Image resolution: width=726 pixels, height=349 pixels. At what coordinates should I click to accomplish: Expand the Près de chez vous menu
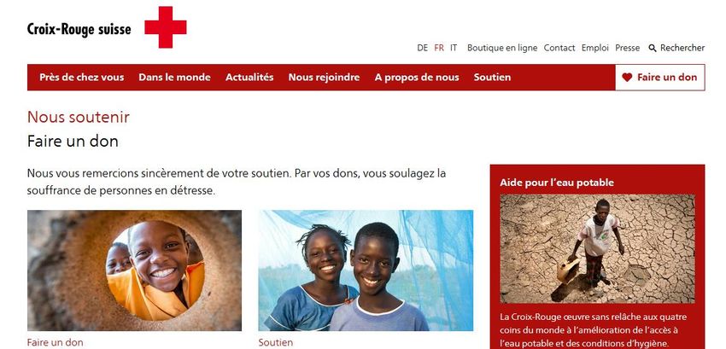tap(81, 78)
